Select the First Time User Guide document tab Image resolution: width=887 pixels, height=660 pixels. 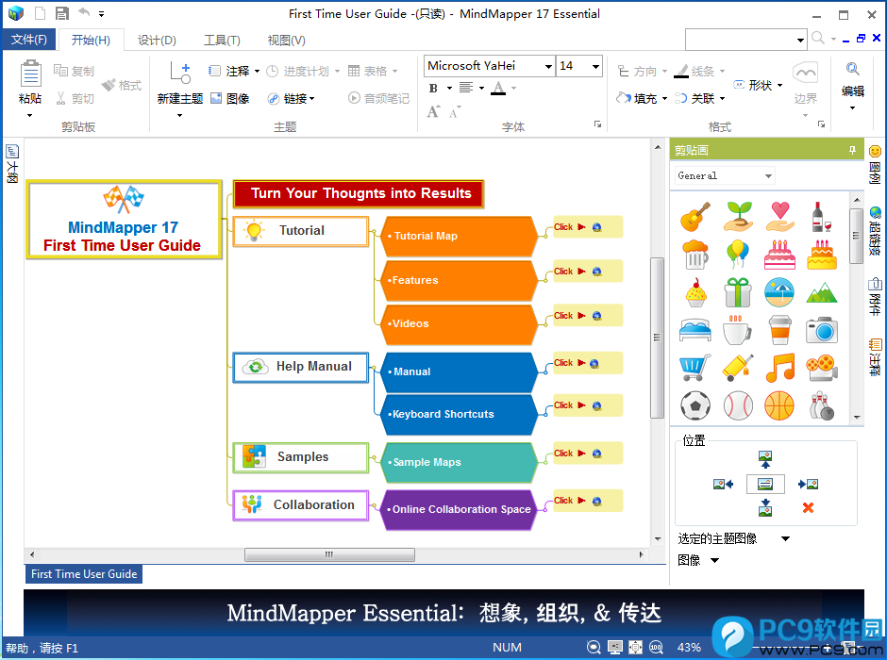click(x=84, y=574)
